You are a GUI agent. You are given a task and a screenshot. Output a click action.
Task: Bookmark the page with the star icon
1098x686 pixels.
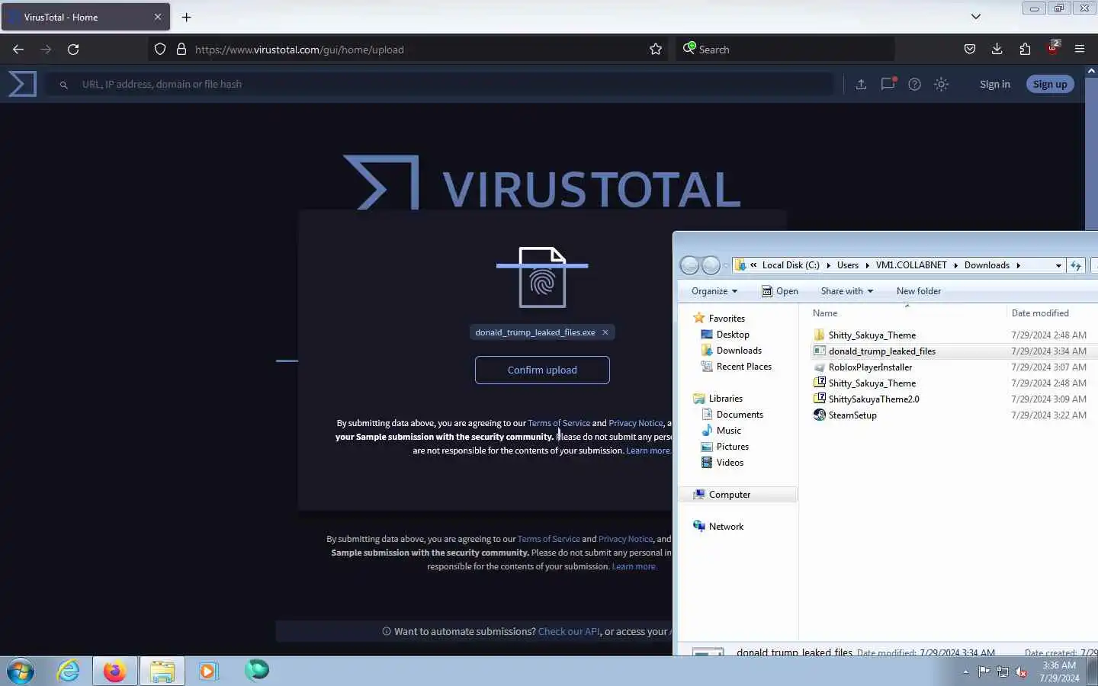(x=656, y=50)
